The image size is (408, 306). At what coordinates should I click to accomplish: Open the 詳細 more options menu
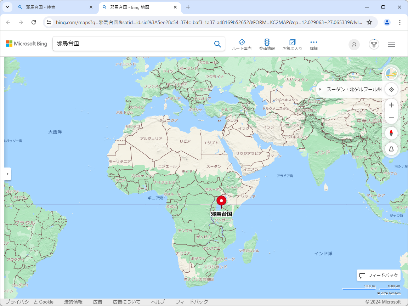point(313,45)
